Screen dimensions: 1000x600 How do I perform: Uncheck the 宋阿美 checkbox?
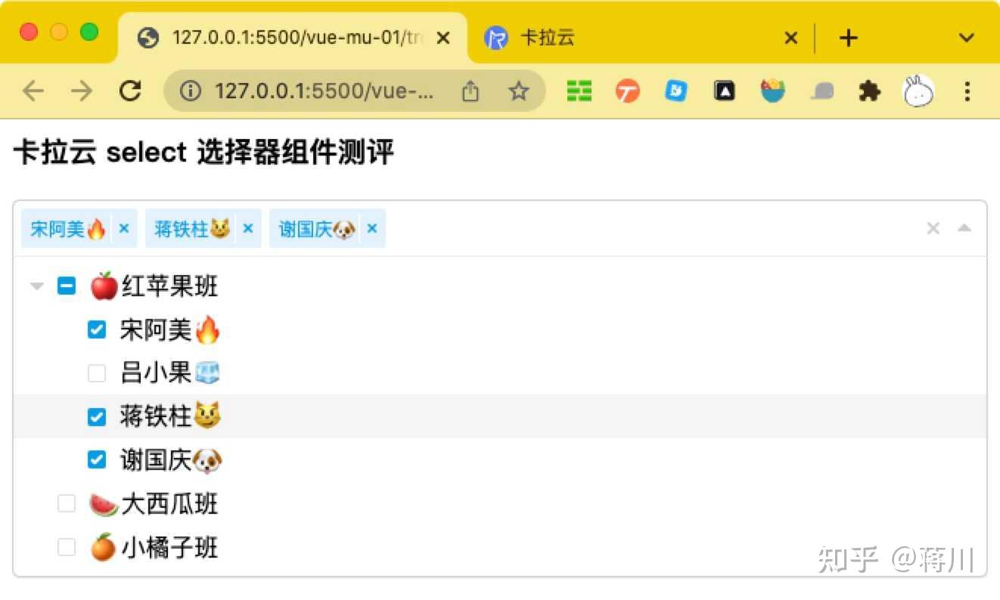tap(97, 329)
